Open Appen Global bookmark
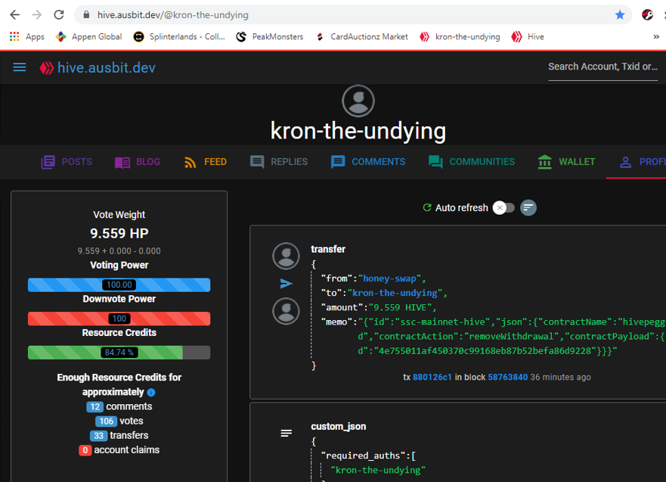The image size is (666, 482). pos(88,37)
